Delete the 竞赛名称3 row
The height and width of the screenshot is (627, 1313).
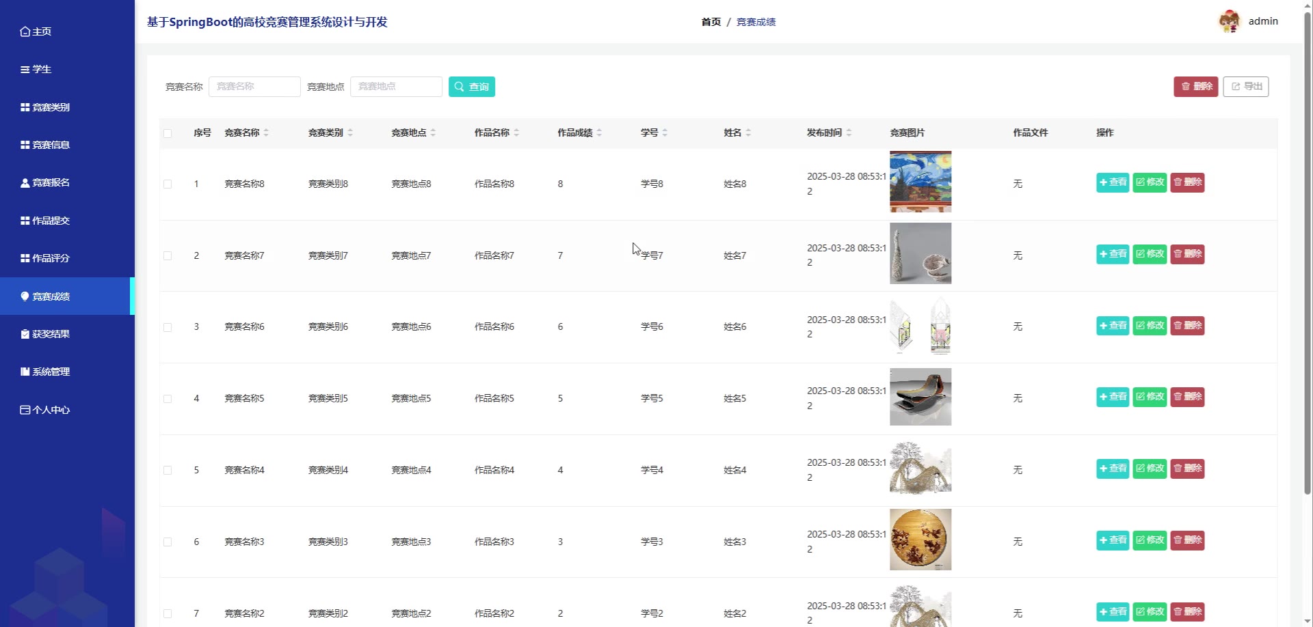[x=1187, y=540]
